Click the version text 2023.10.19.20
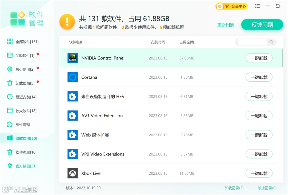 89,188
